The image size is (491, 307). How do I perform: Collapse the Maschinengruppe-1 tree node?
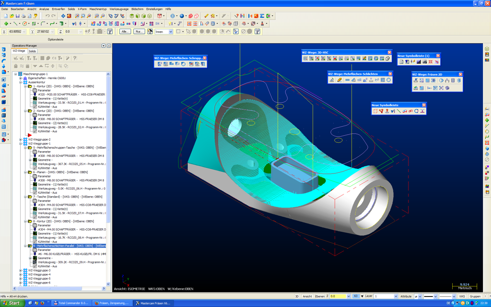[16, 74]
